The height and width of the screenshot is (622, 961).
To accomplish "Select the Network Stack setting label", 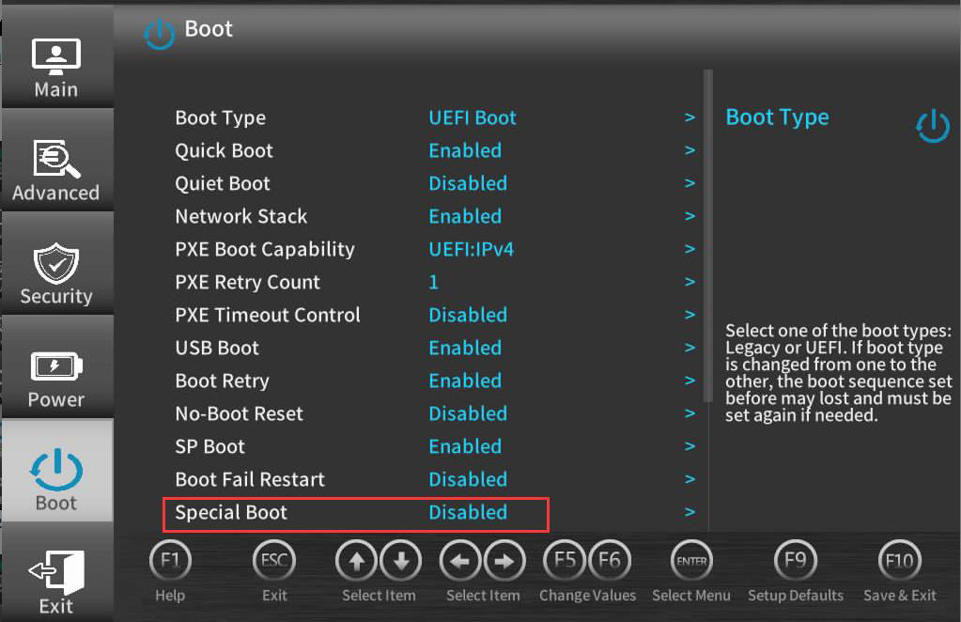I will coord(240,216).
